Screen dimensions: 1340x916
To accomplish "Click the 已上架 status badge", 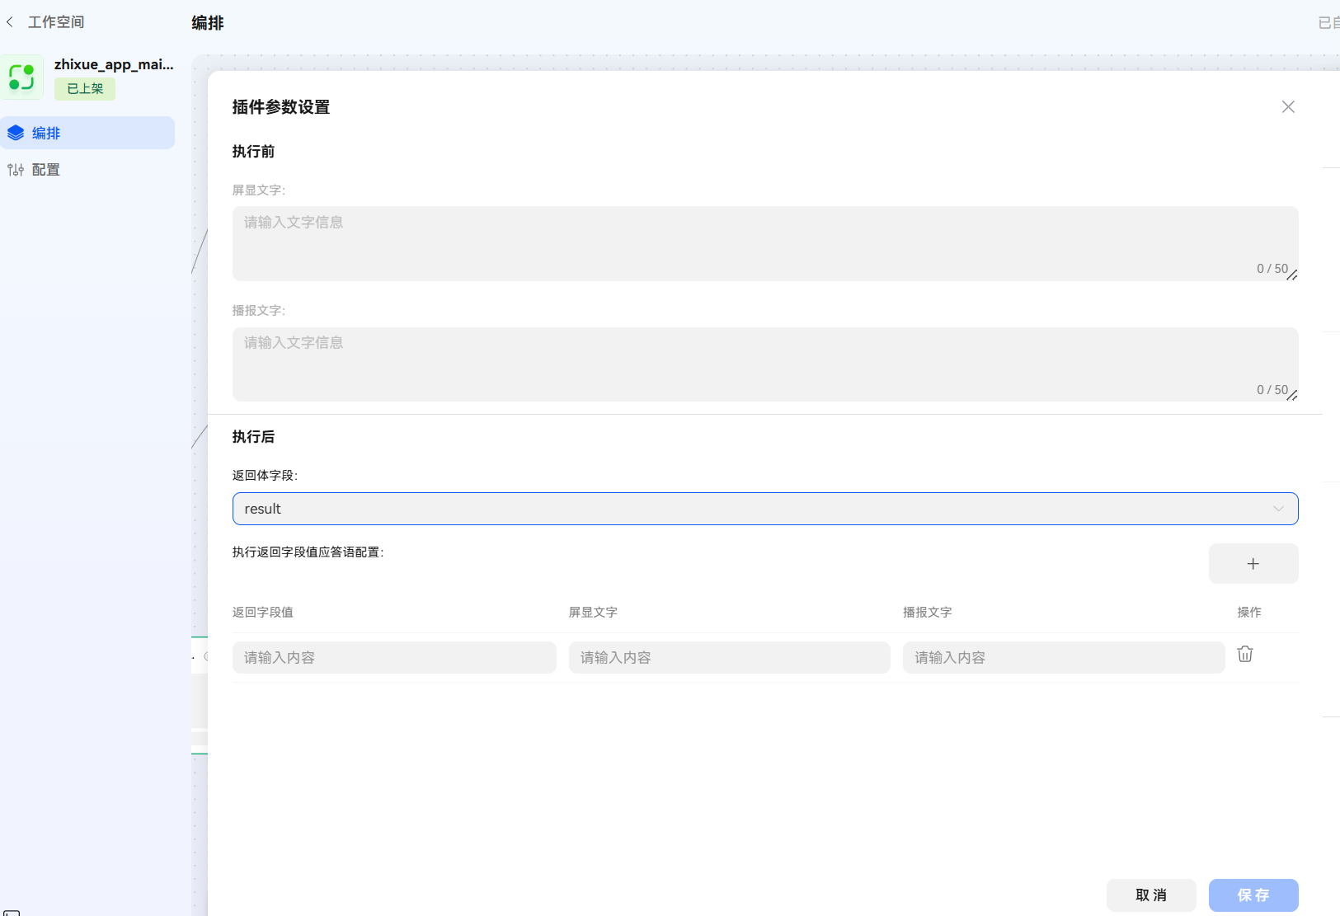I will [x=85, y=89].
